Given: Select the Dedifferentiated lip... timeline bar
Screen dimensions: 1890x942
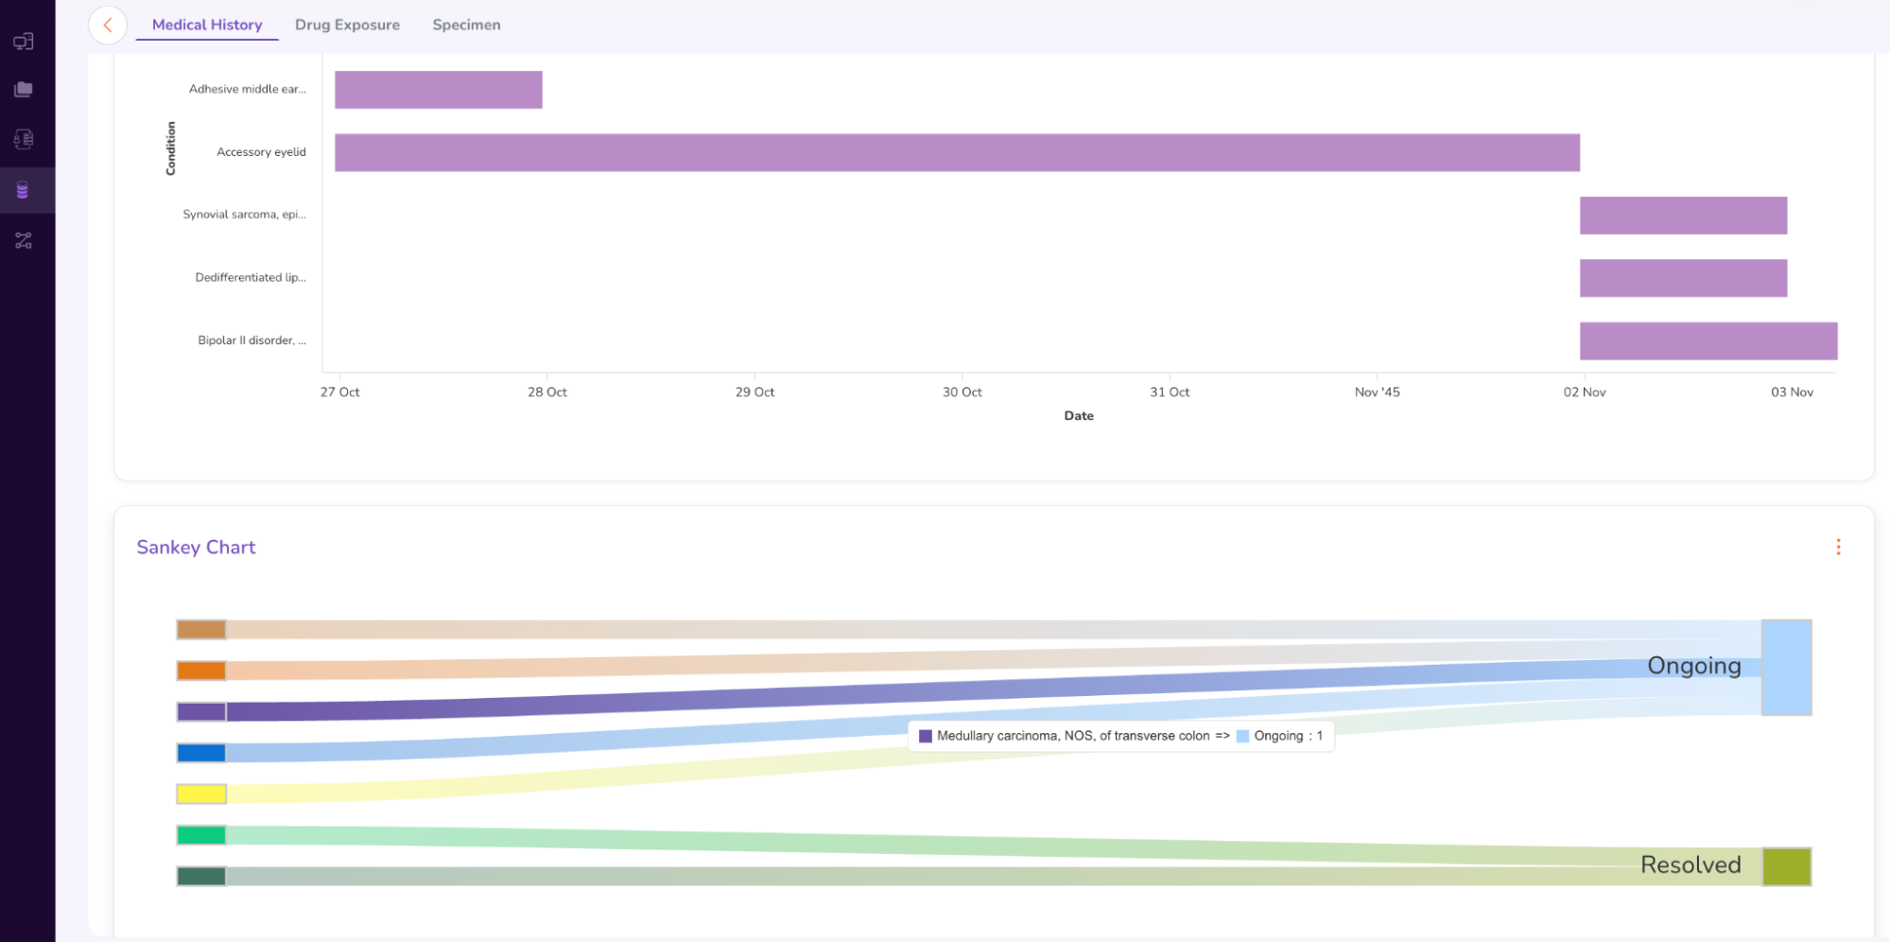Looking at the screenshot, I should click(1682, 278).
